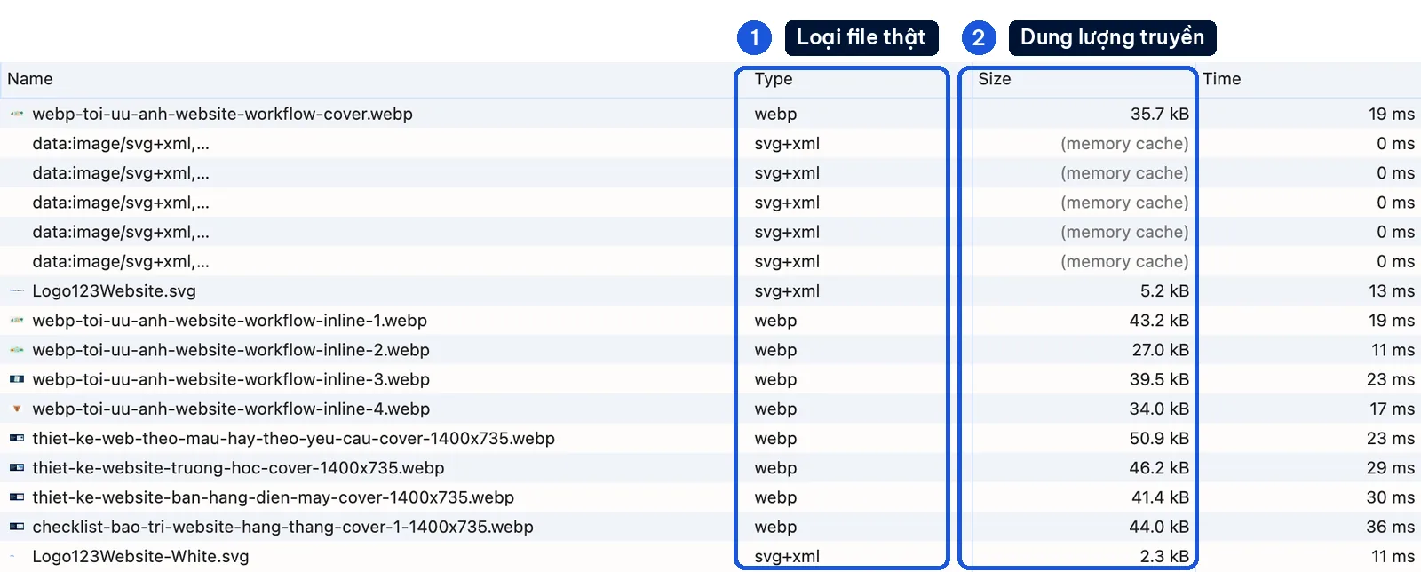Screen dimensions: 1421x572
Task: Click the 2.3 kB size value
Action: pyautogui.click(x=1164, y=556)
